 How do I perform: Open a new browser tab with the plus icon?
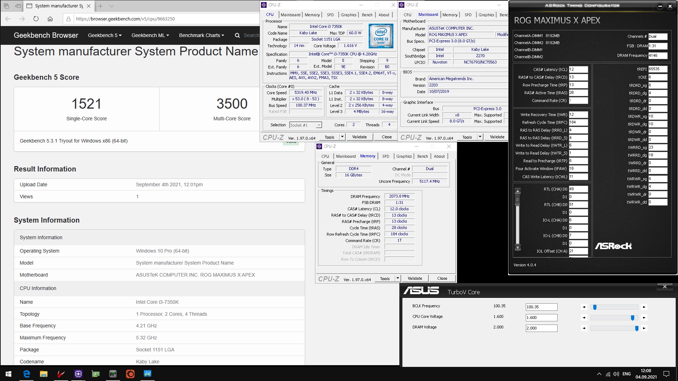[x=101, y=6]
